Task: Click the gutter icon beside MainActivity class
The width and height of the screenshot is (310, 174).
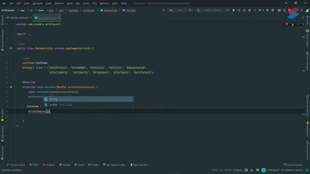Action: pos(11,48)
